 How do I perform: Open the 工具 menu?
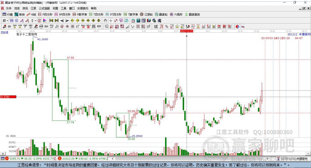63,8
